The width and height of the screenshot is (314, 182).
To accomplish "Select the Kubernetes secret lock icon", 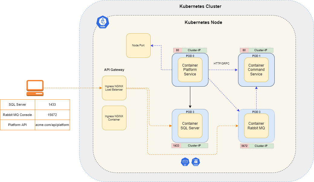I will (x=196, y=162).
